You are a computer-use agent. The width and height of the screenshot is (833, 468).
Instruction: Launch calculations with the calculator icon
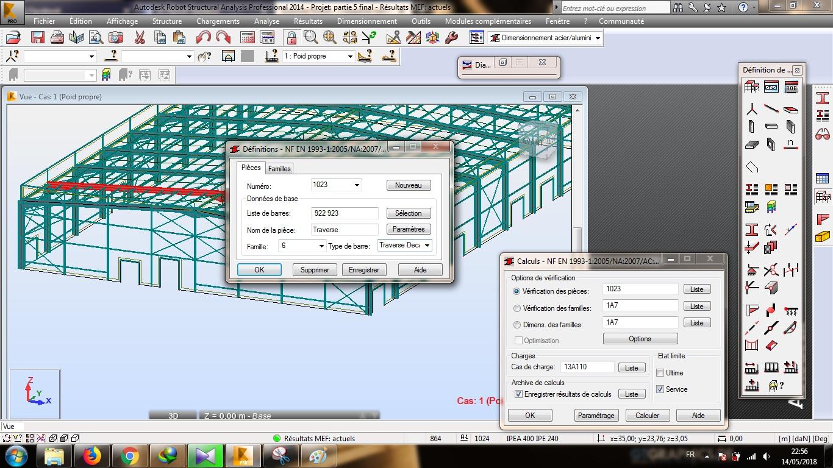(x=247, y=38)
